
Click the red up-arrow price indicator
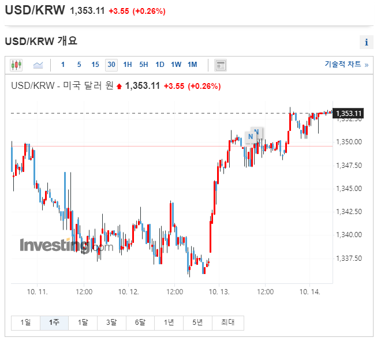pos(119,87)
